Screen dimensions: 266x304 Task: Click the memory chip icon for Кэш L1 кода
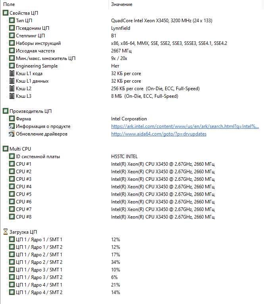click(x=12, y=74)
